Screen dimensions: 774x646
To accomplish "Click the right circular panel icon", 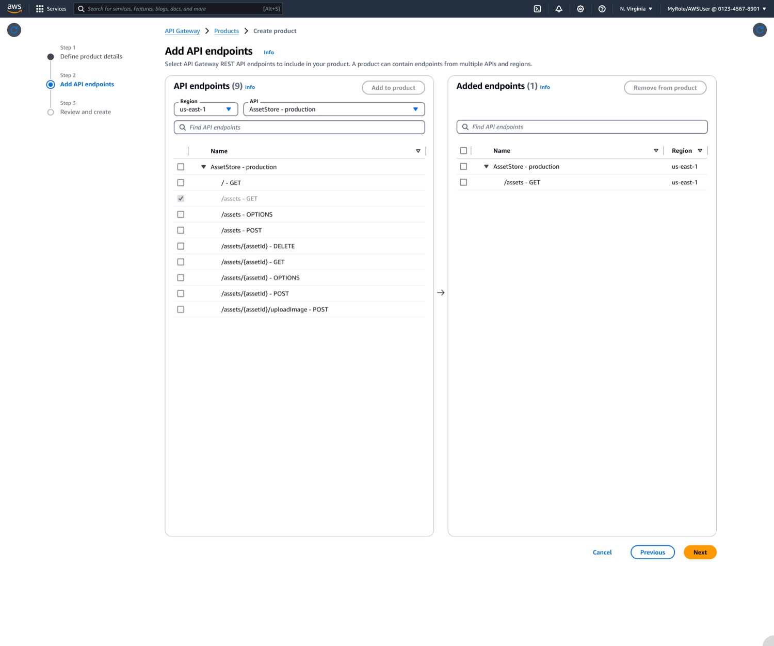I will [760, 30].
